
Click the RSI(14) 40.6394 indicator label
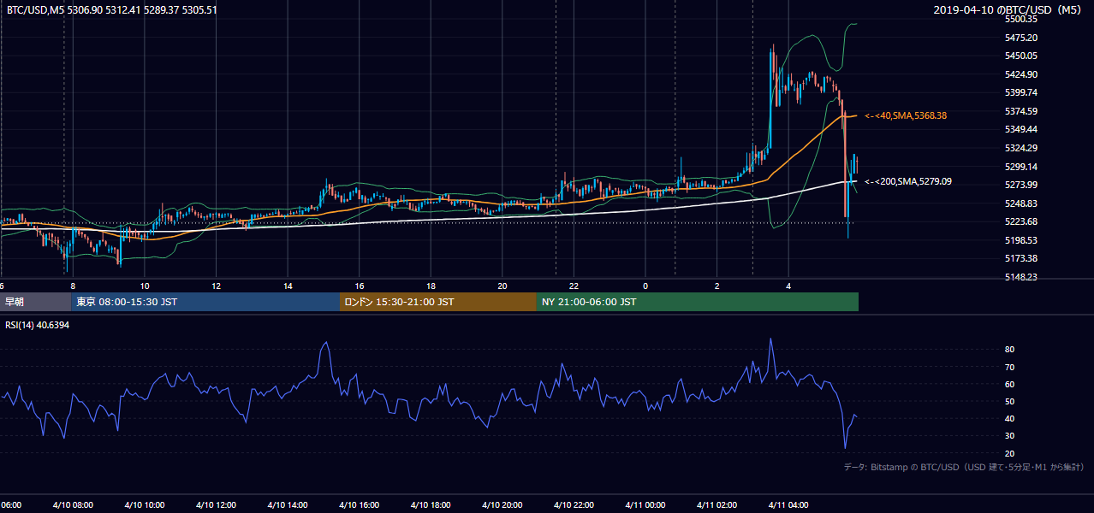point(38,325)
